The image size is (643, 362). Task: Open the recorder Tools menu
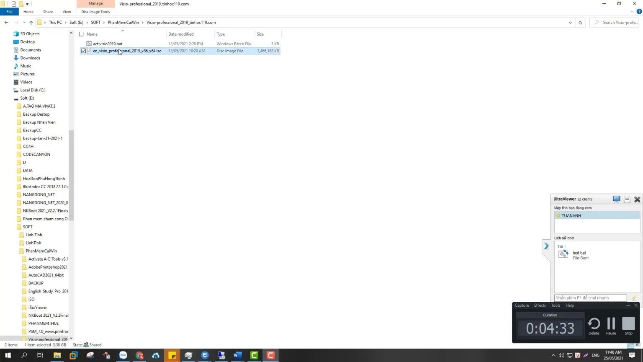pyautogui.click(x=556, y=305)
